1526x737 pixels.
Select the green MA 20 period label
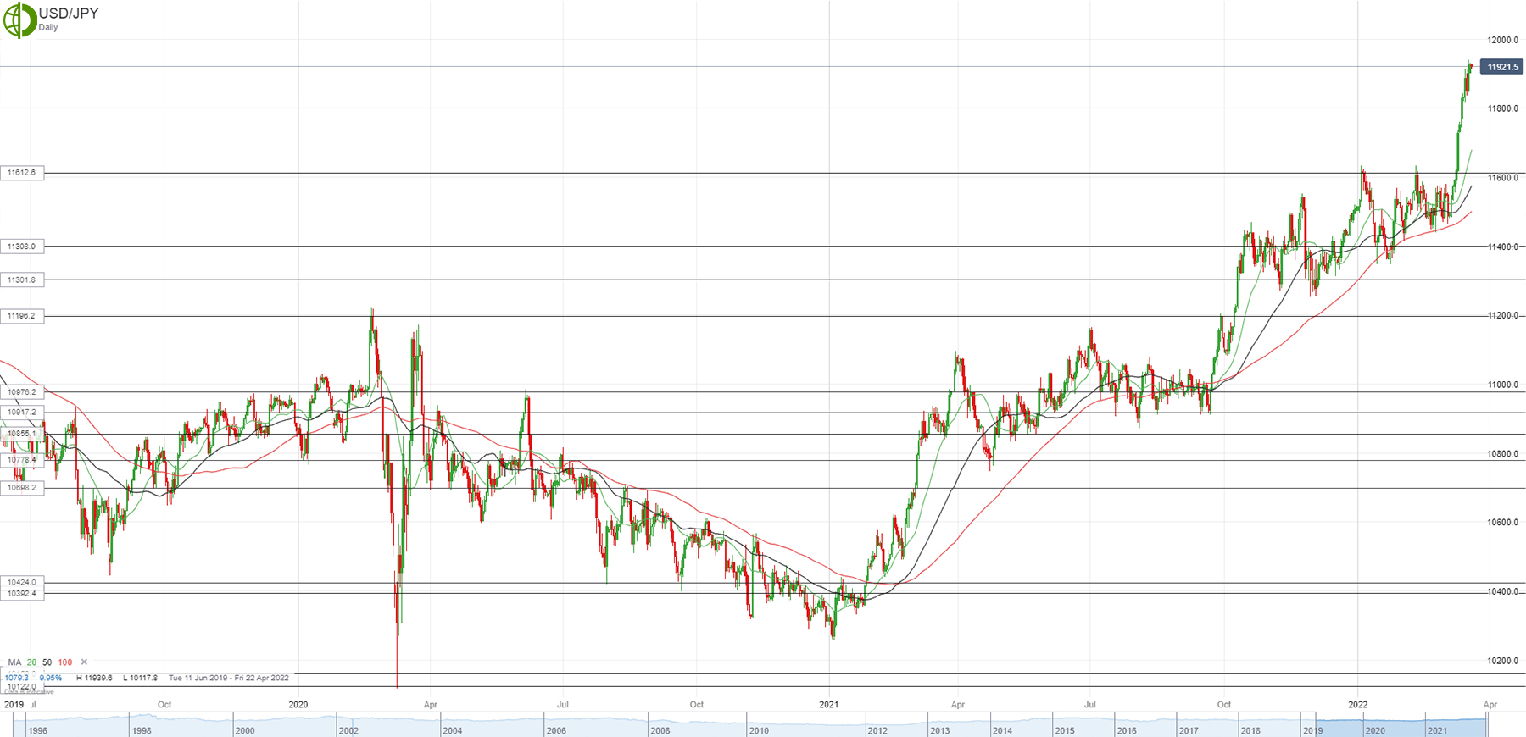pyautogui.click(x=31, y=662)
